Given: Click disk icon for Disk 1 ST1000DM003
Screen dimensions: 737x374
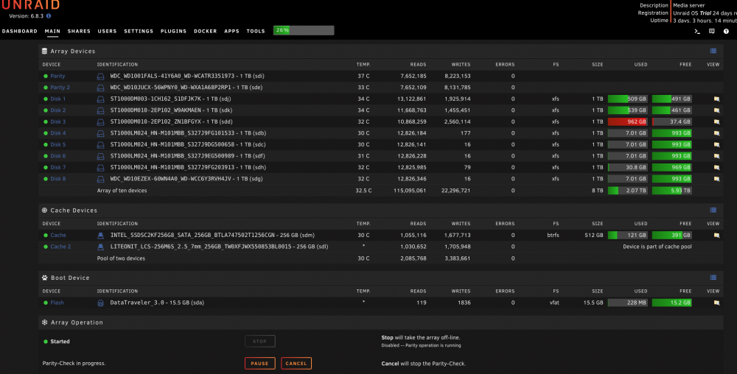Looking at the screenshot, I should coord(100,99).
